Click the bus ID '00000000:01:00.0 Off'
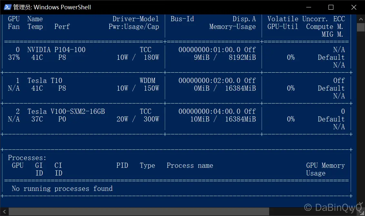The height and width of the screenshot is (216, 365). click(217, 50)
